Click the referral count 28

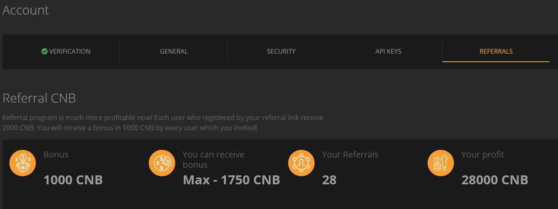click(x=329, y=180)
